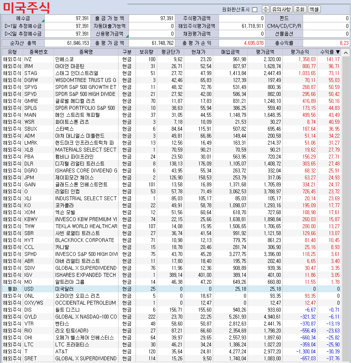Click the 종목번호 column header
This screenshot has width=351, height=363.
pyautogui.click(x=38, y=52)
